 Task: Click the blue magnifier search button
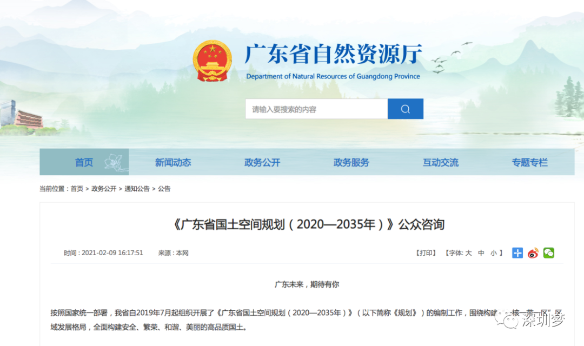tap(405, 109)
